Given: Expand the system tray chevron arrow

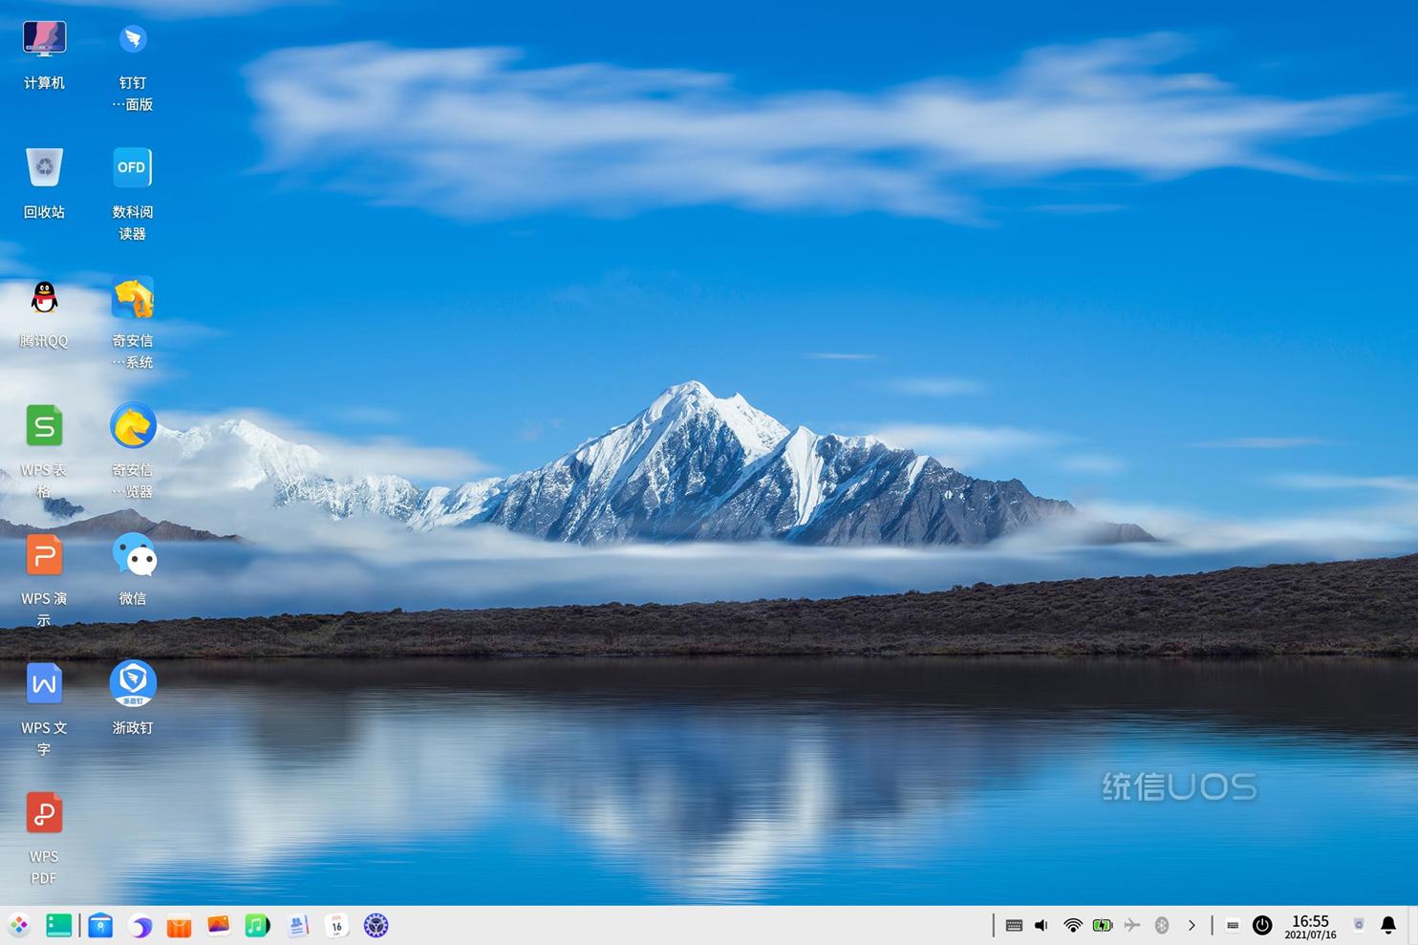Looking at the screenshot, I should [1192, 925].
